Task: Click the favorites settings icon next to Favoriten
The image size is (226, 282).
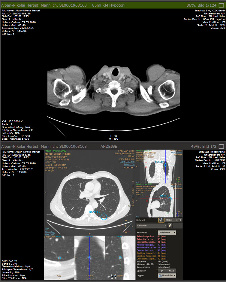Action: coord(170,226)
